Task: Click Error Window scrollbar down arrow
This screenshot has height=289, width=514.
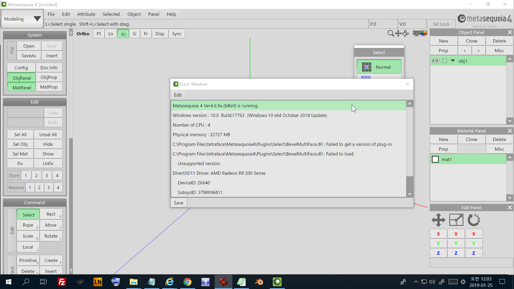Action: (410, 194)
